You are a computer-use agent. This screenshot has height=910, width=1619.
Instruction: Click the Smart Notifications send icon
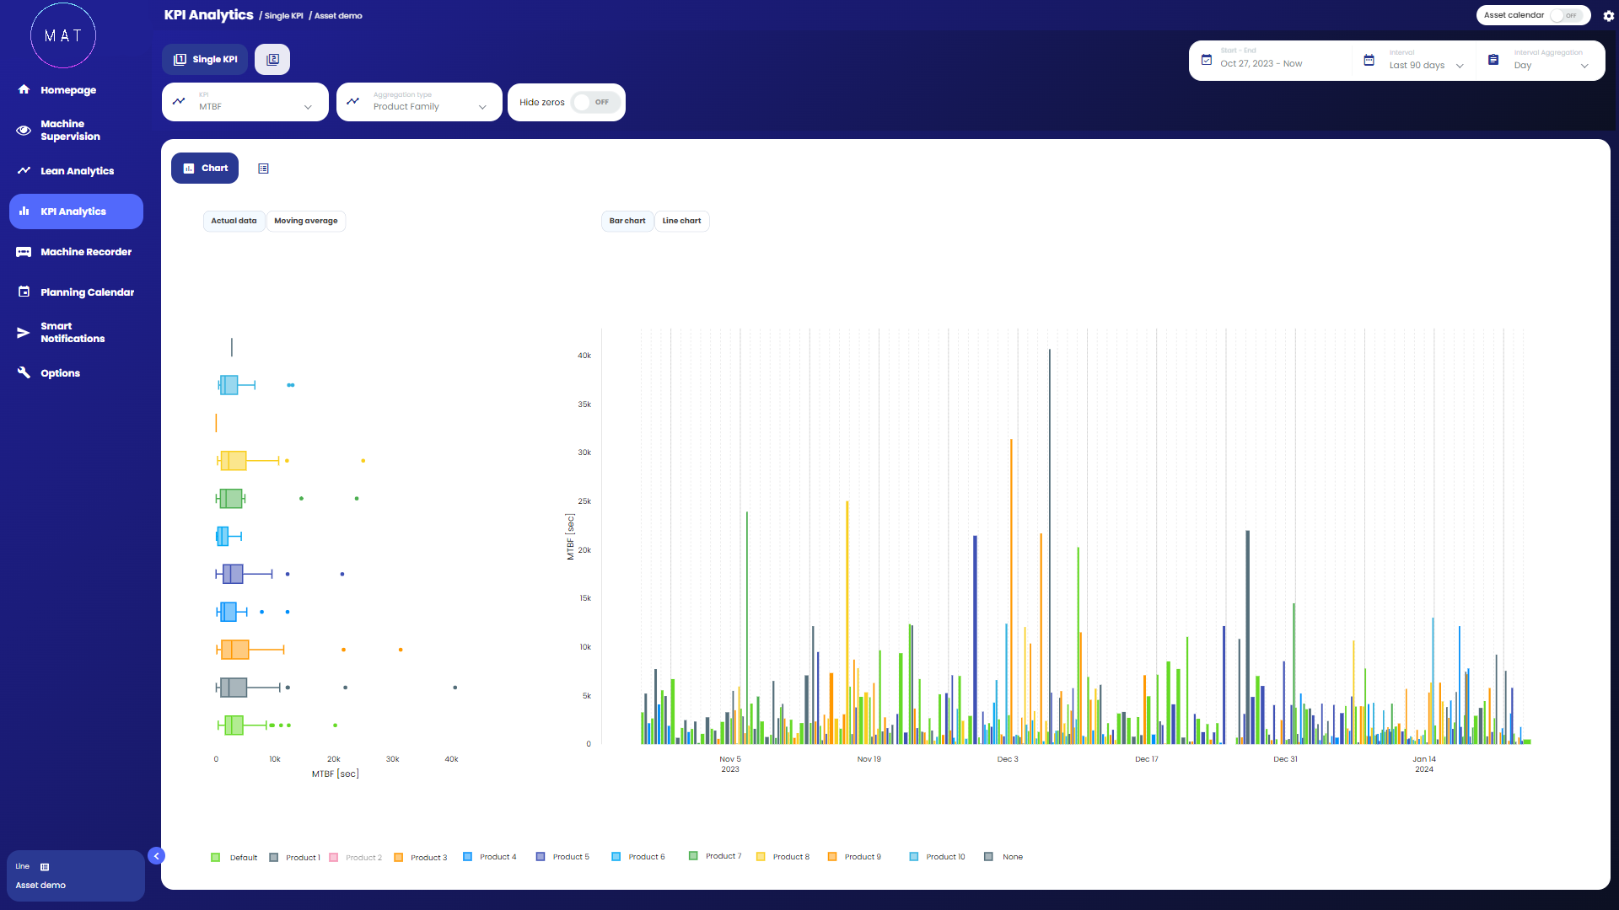point(24,333)
